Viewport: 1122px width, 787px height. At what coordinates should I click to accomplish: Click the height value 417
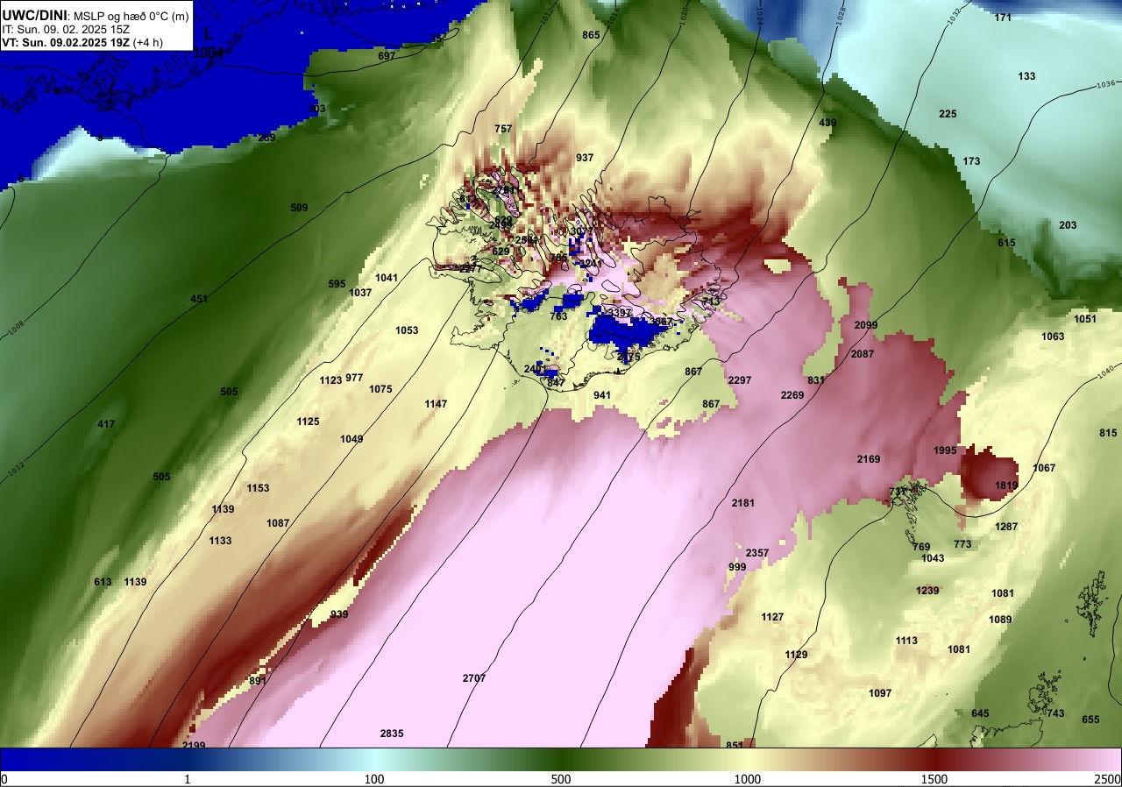click(x=106, y=424)
